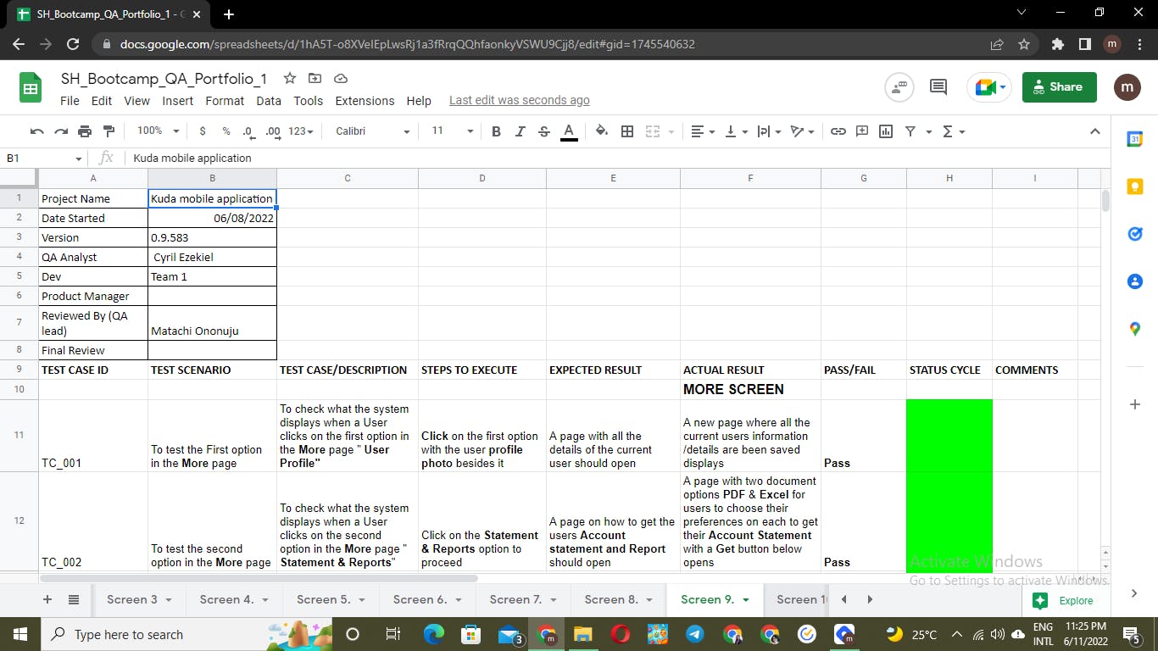Open Google Calendar in side panel
1158x651 pixels.
coord(1135,139)
